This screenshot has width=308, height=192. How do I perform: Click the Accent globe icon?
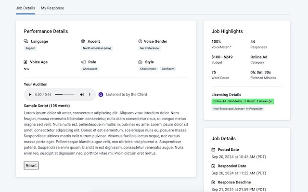83,41
